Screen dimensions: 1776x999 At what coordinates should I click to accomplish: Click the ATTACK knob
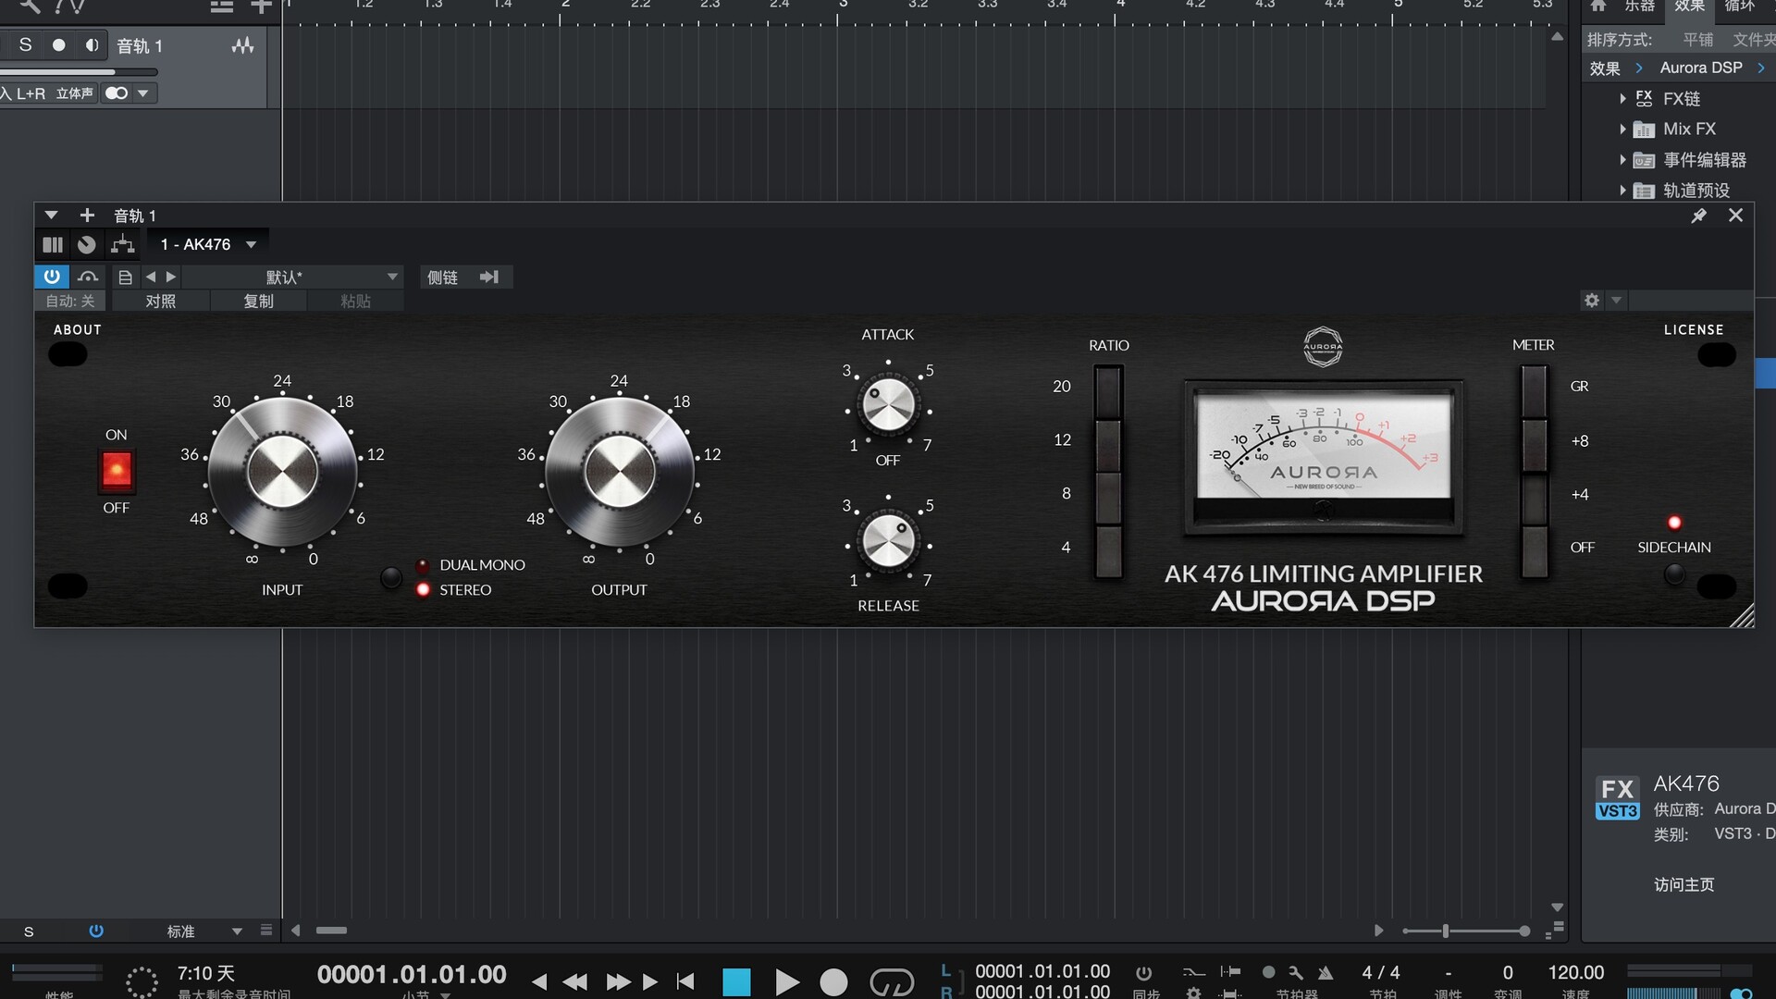(888, 405)
